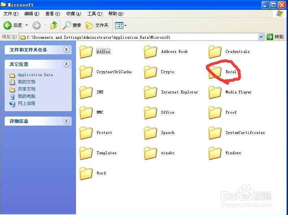Open the 帮助(H) menu
288x215 pixels.
(116, 14)
